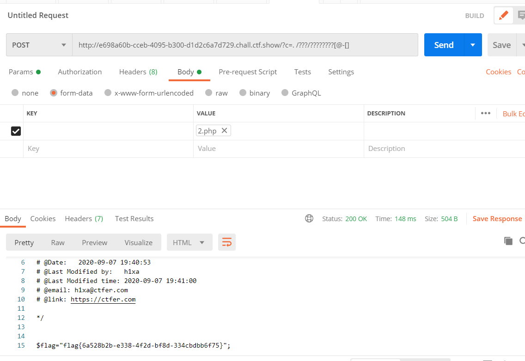Open the POST method dropdown

pos(39,45)
